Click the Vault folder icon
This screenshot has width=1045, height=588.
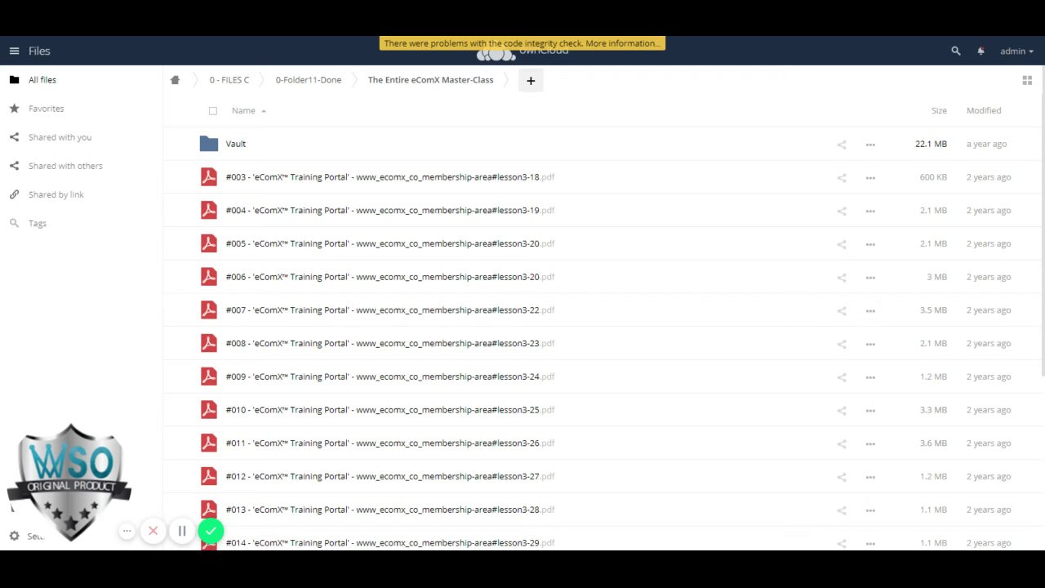tap(209, 144)
